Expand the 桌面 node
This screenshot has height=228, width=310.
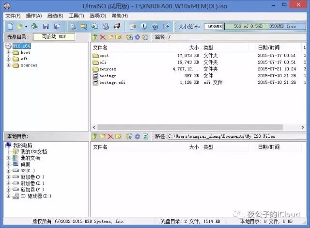pyautogui.click(x=8, y=164)
